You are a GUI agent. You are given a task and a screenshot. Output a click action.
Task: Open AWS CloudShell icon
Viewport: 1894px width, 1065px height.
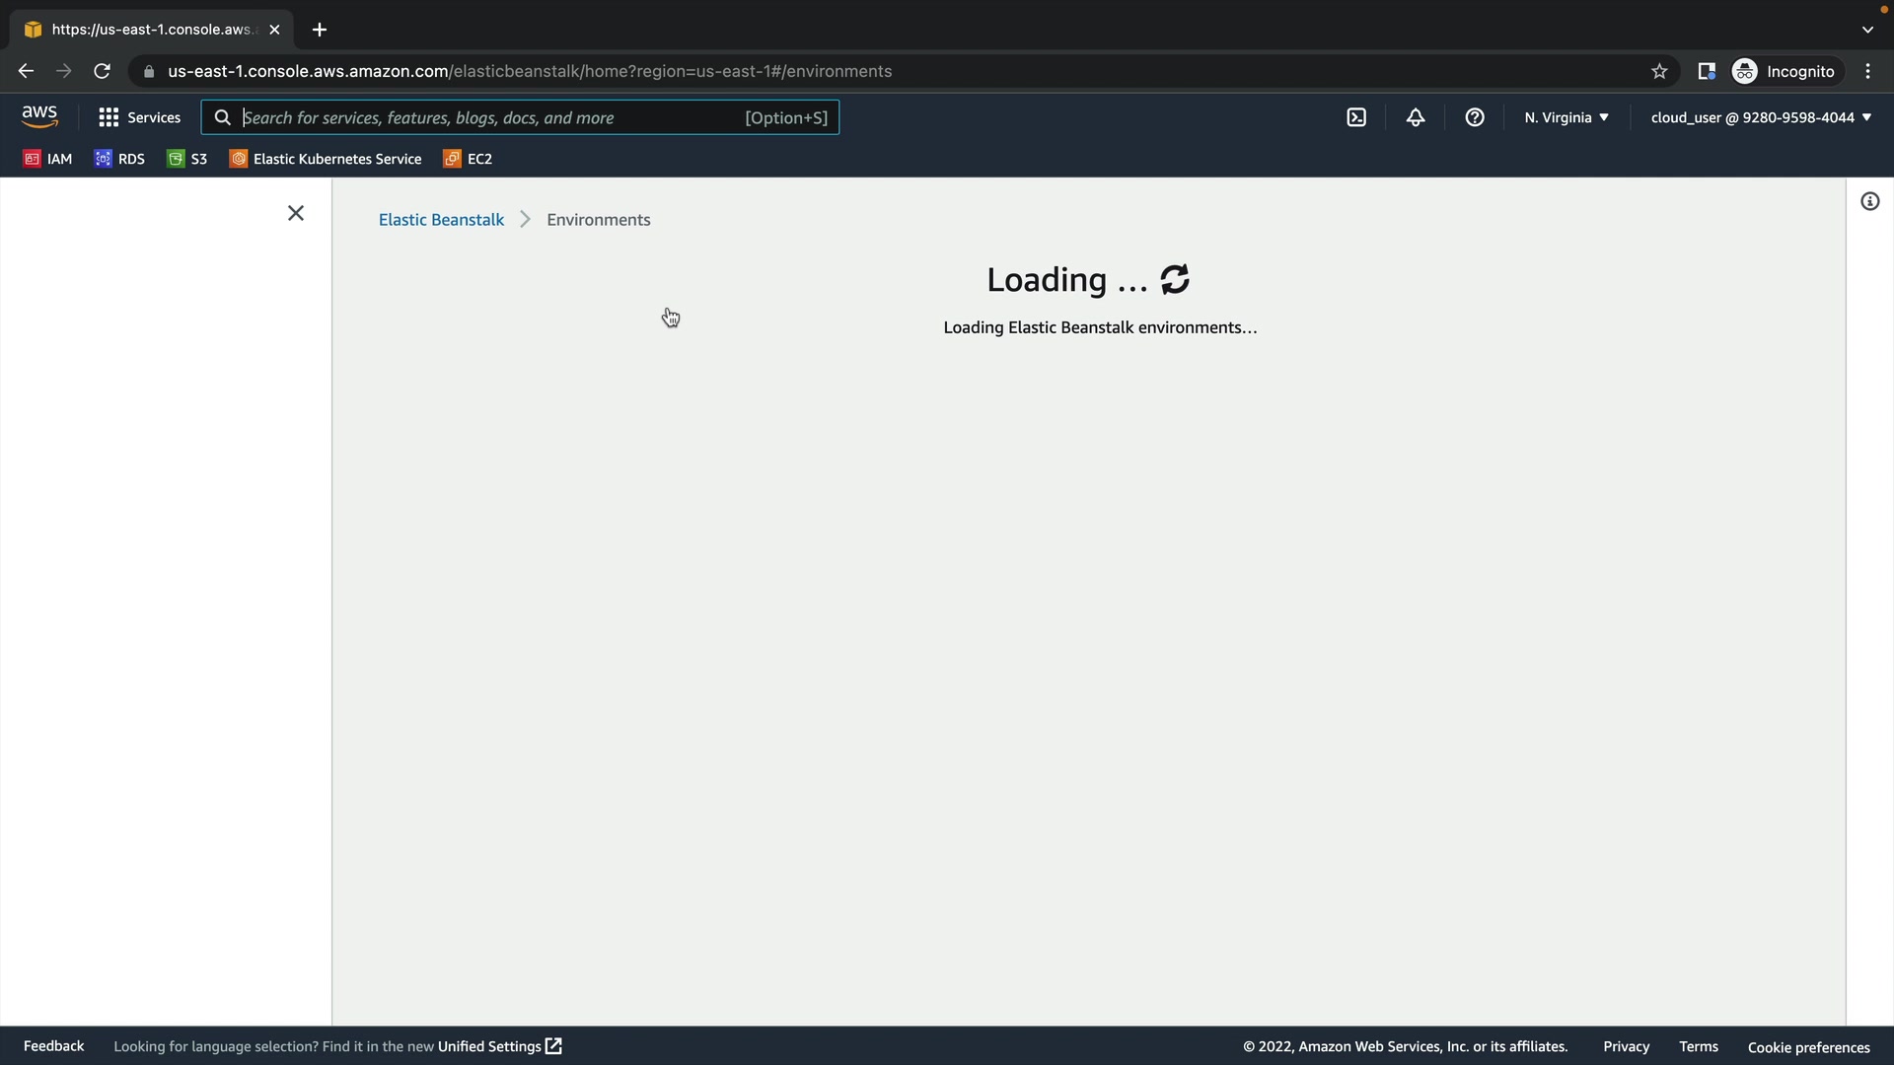coord(1356,117)
